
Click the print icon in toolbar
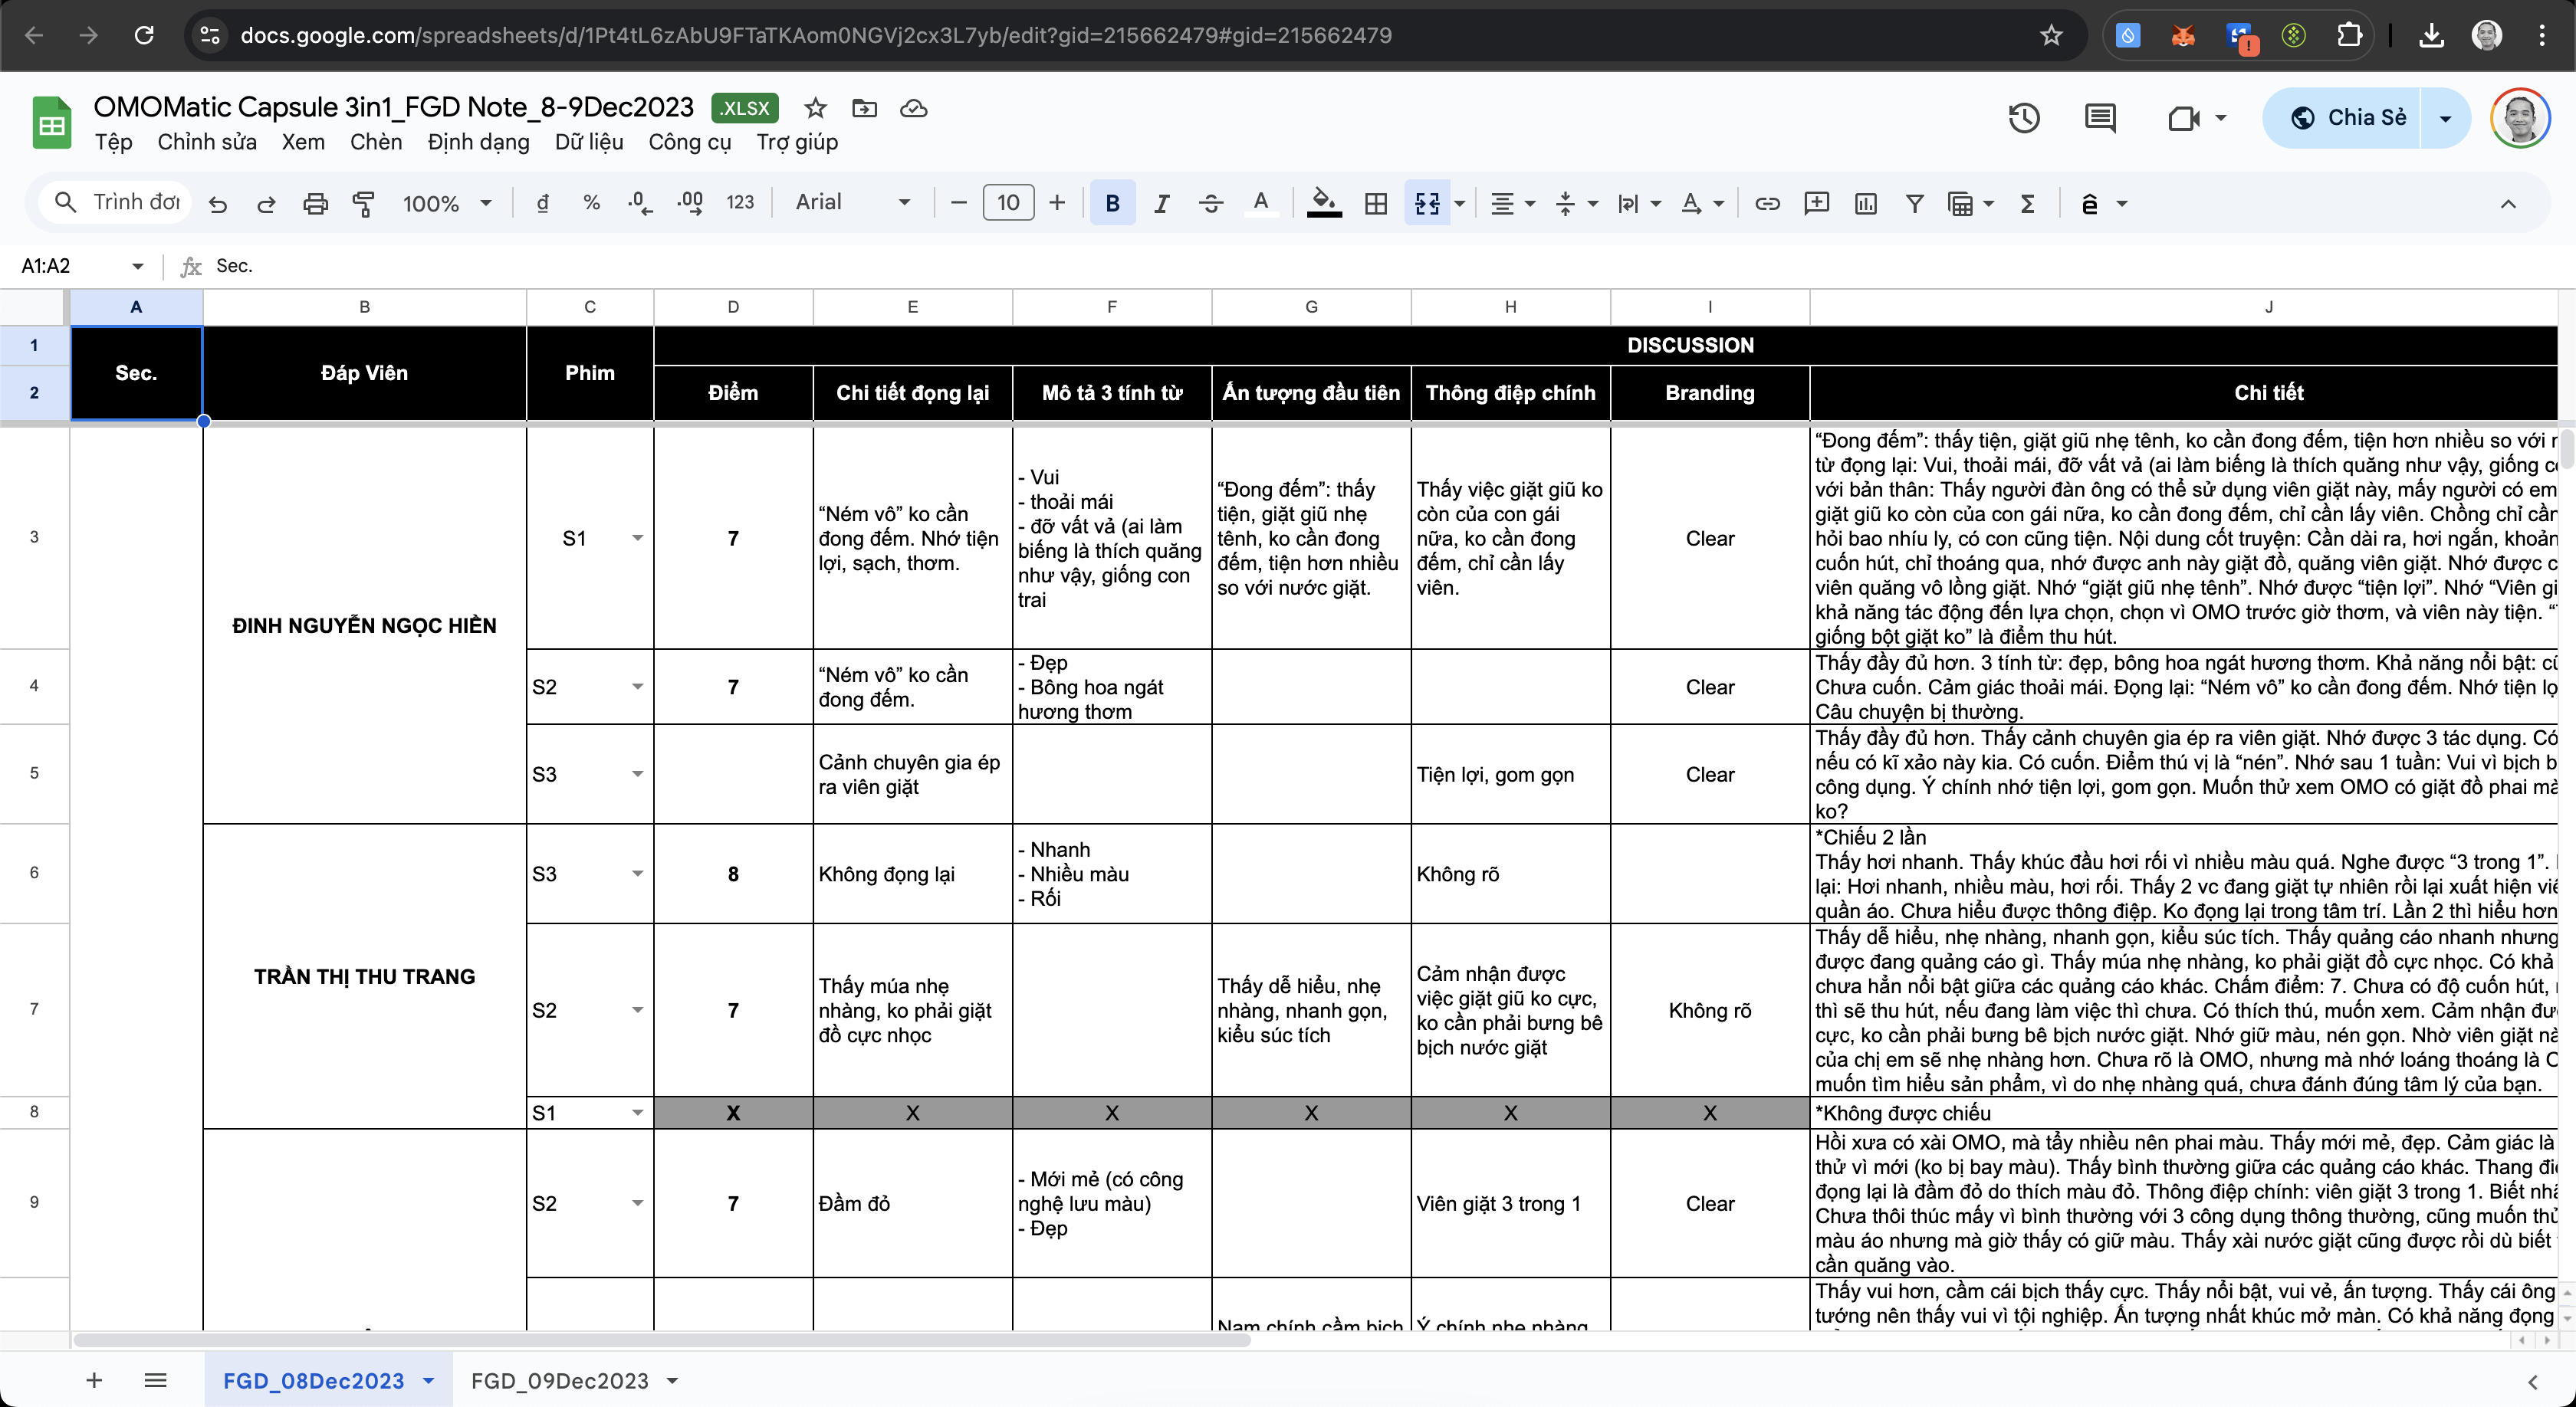(x=315, y=204)
